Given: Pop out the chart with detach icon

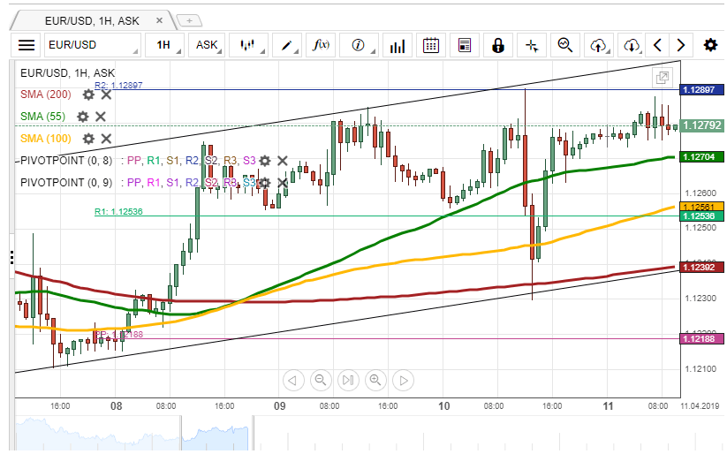Looking at the screenshot, I should pyautogui.click(x=663, y=78).
